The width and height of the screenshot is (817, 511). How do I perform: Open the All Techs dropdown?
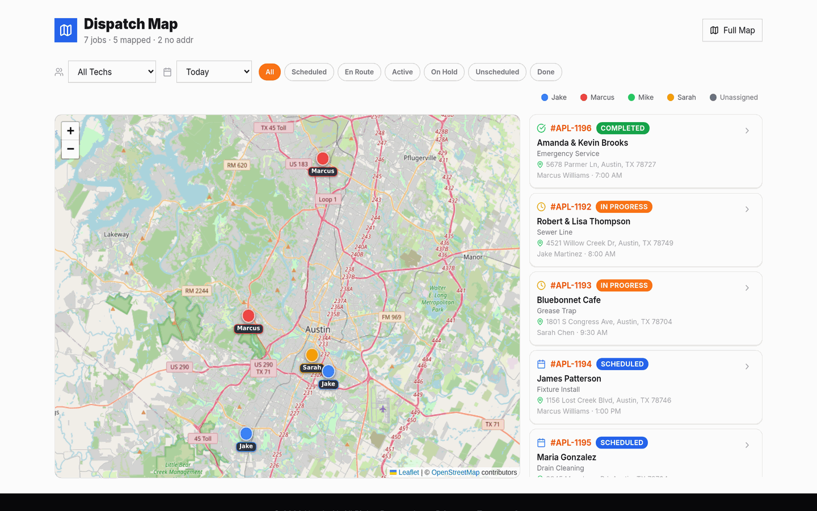click(x=112, y=72)
